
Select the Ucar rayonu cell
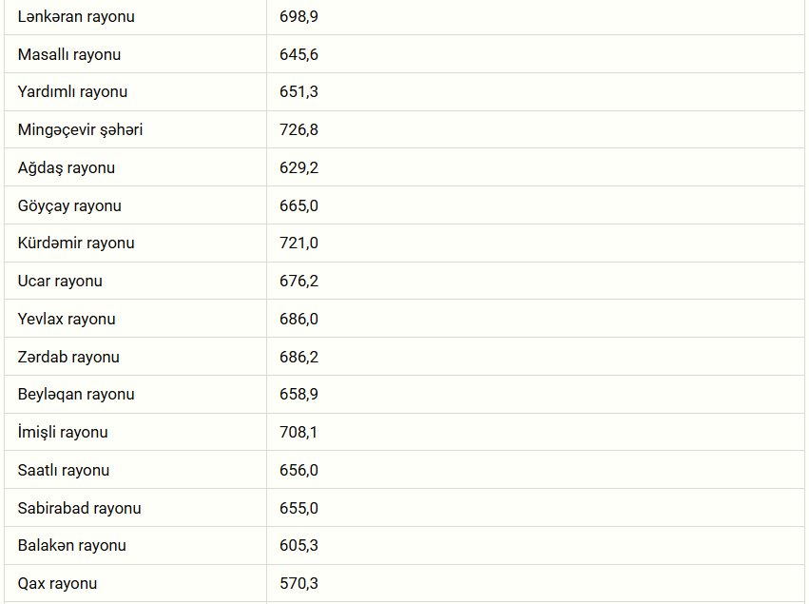pos(60,282)
